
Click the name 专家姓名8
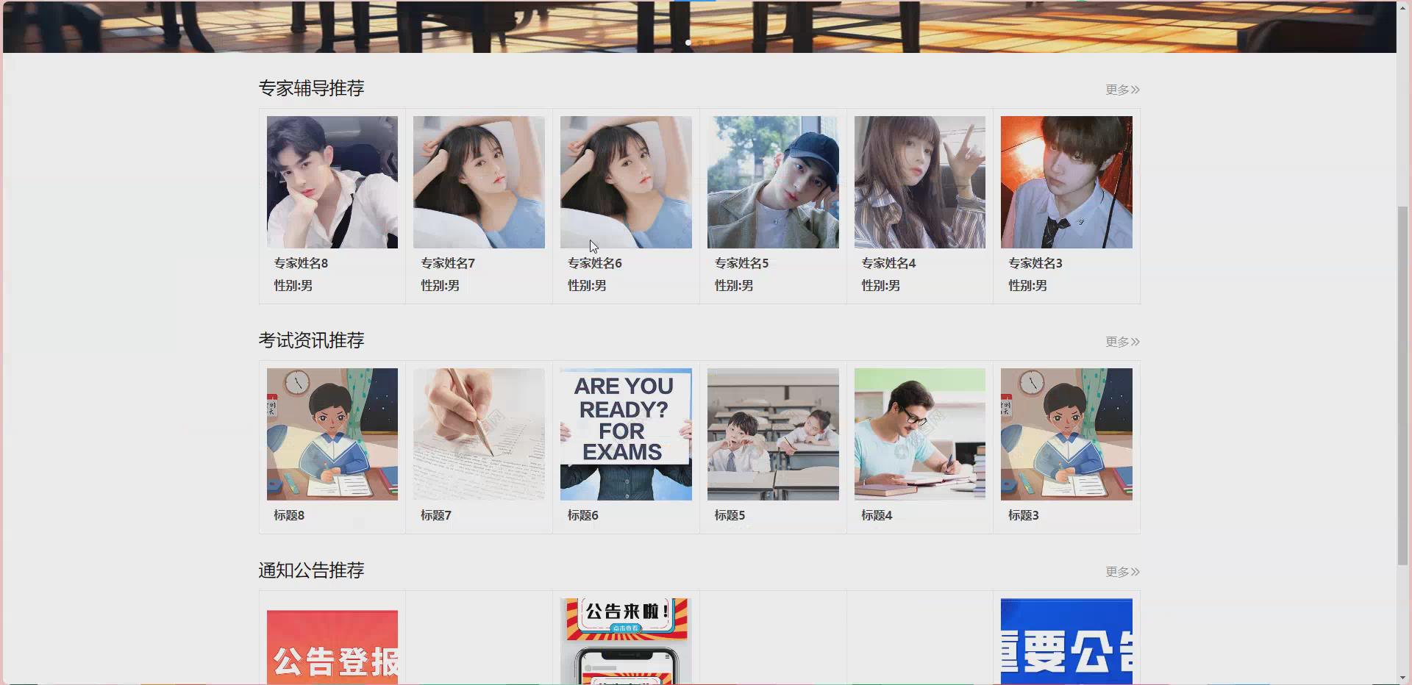point(301,263)
